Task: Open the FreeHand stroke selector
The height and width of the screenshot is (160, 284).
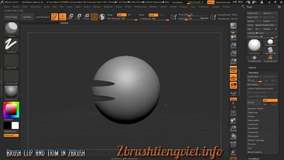Action: pos(12,45)
